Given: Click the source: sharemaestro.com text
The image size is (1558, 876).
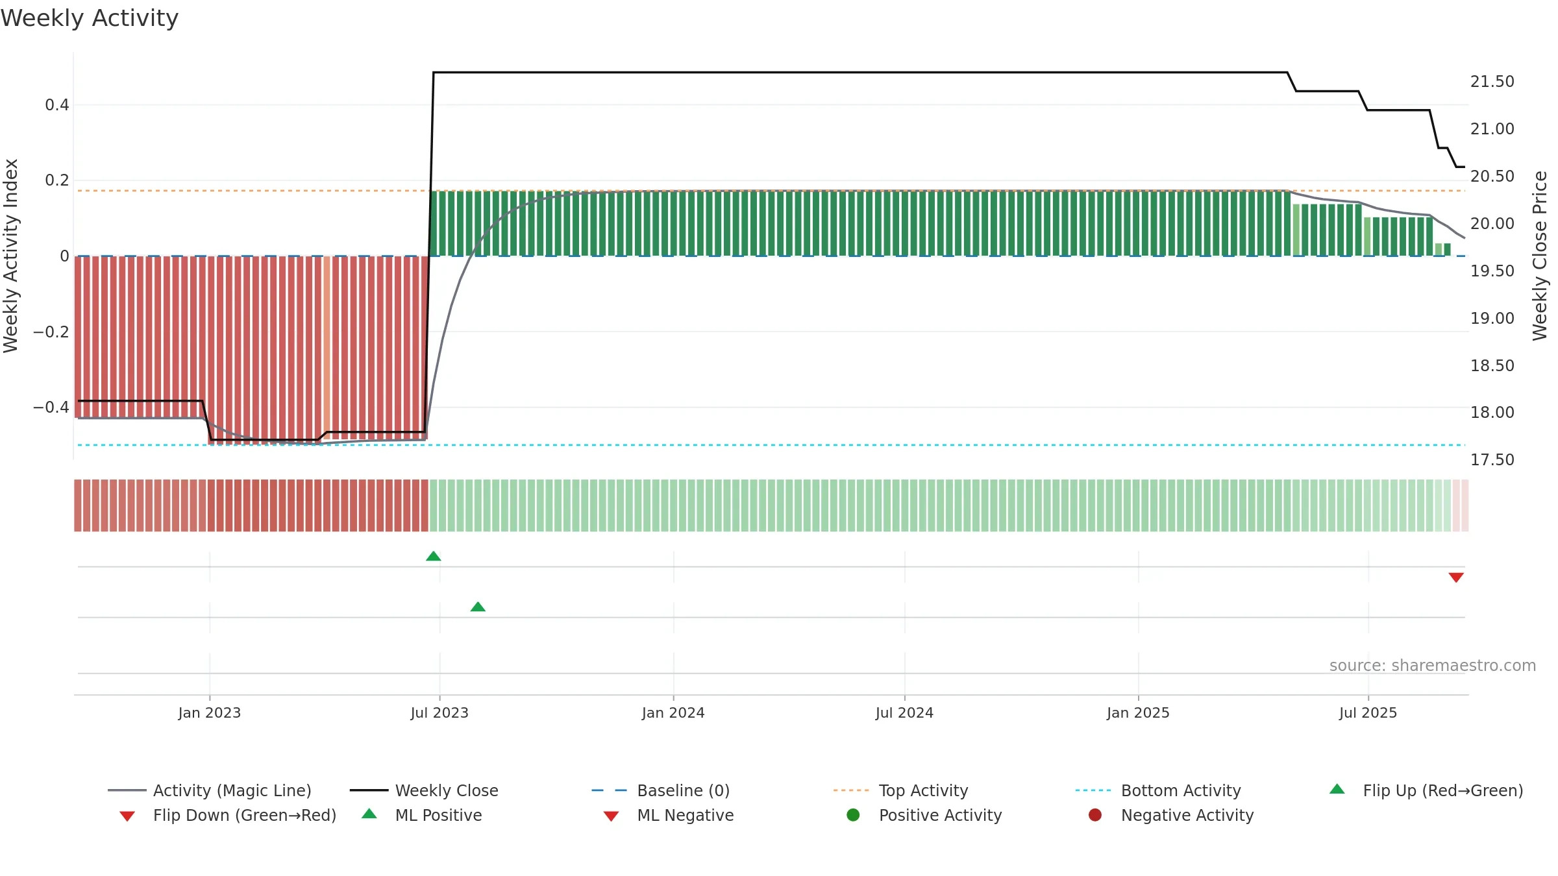Looking at the screenshot, I should point(1433,666).
